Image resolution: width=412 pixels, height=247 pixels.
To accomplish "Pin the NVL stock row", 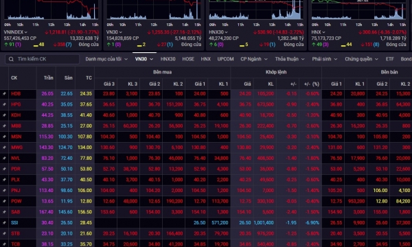I will click(4, 158).
